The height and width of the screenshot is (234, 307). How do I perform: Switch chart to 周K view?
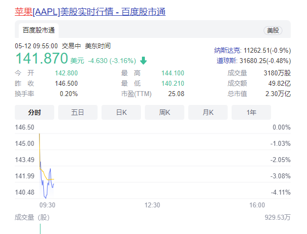165,112
